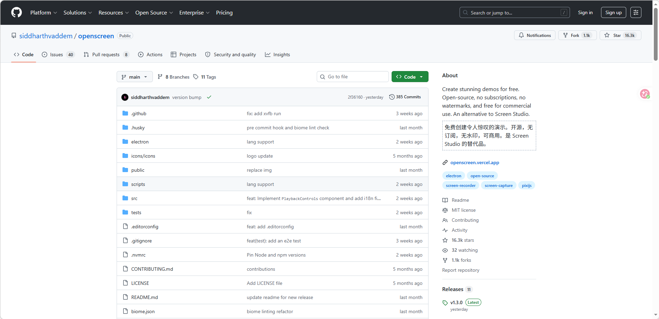Switch to the Insights tab

[277, 54]
